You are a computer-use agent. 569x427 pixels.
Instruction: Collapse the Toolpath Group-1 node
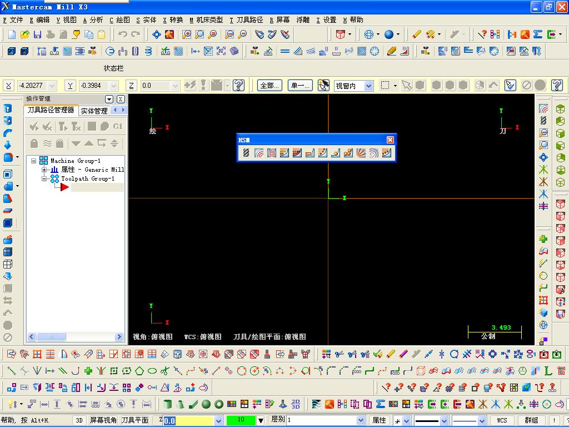[44, 178]
